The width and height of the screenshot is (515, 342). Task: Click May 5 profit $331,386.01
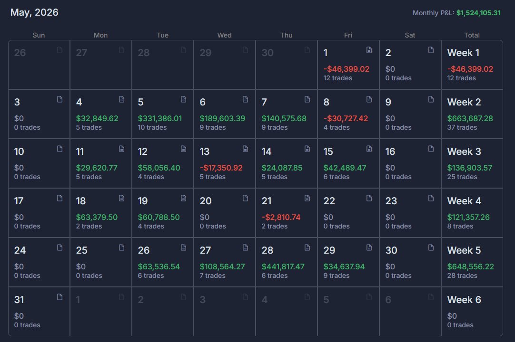[159, 118]
